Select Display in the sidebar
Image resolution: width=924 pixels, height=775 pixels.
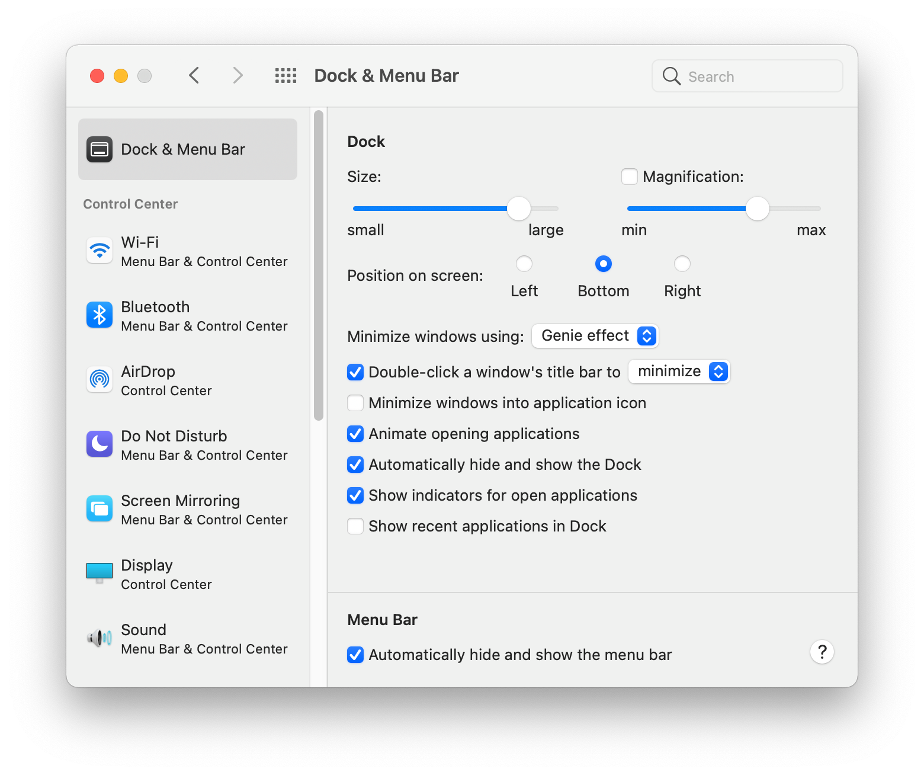[x=188, y=574]
